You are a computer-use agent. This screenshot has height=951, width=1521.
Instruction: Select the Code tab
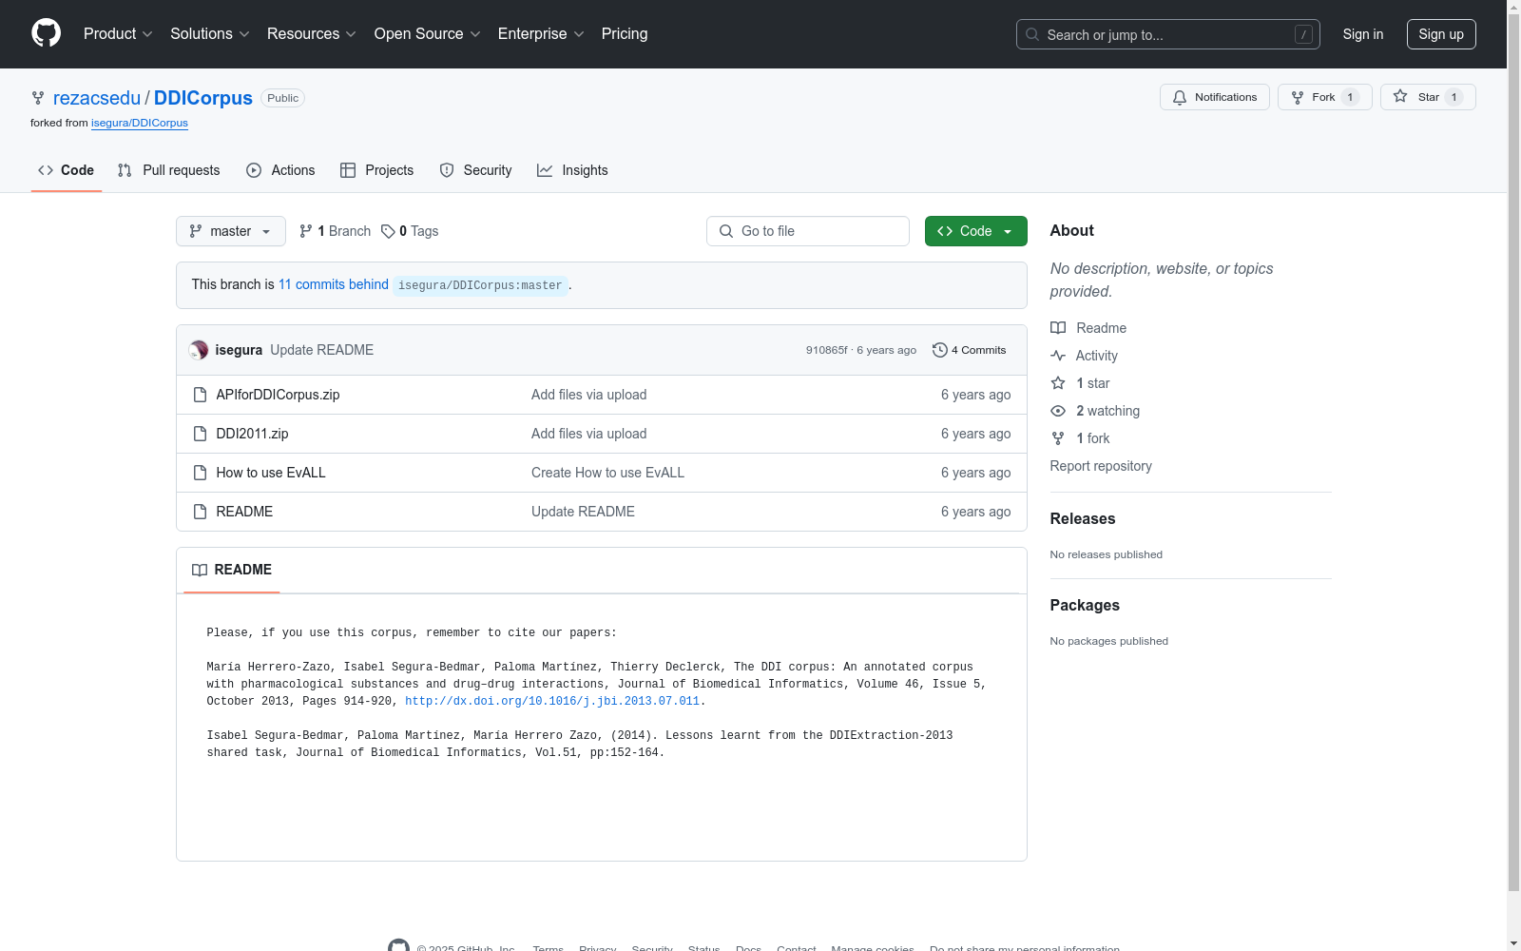[67, 170]
